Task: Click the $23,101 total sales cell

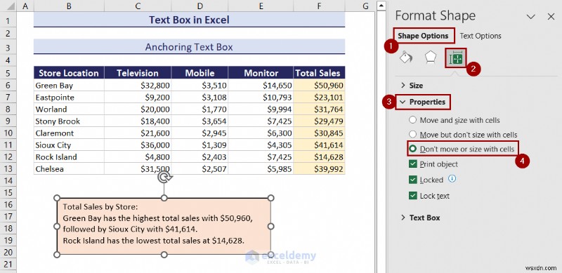Action: [x=319, y=97]
